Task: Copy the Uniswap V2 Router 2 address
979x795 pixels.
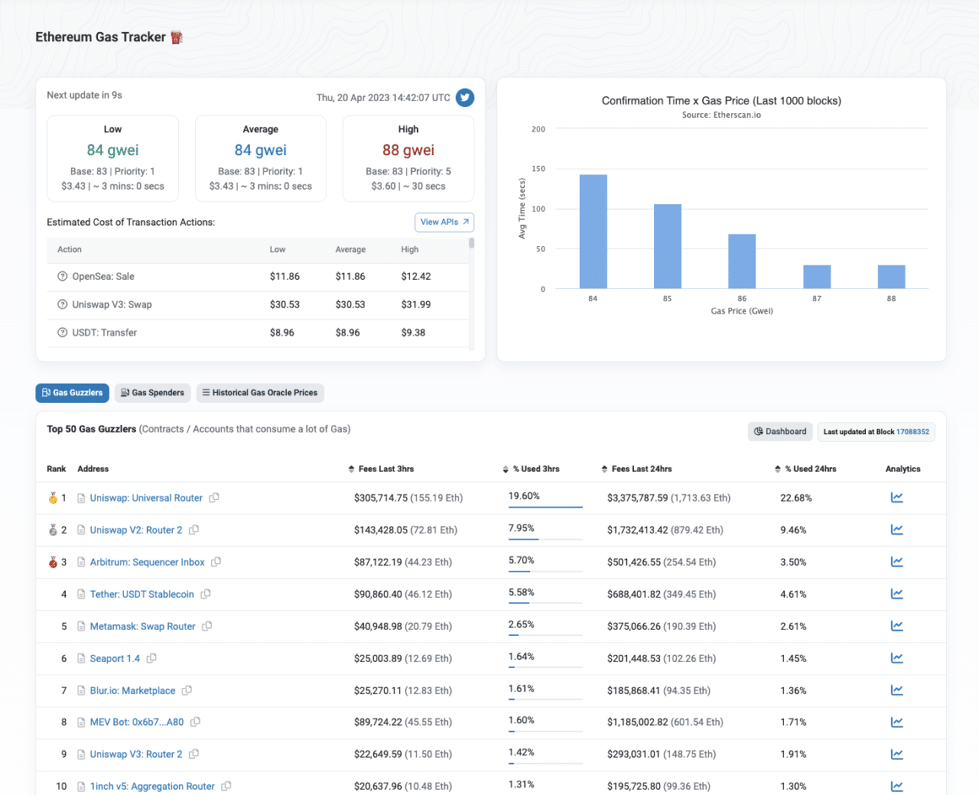Action: (194, 529)
